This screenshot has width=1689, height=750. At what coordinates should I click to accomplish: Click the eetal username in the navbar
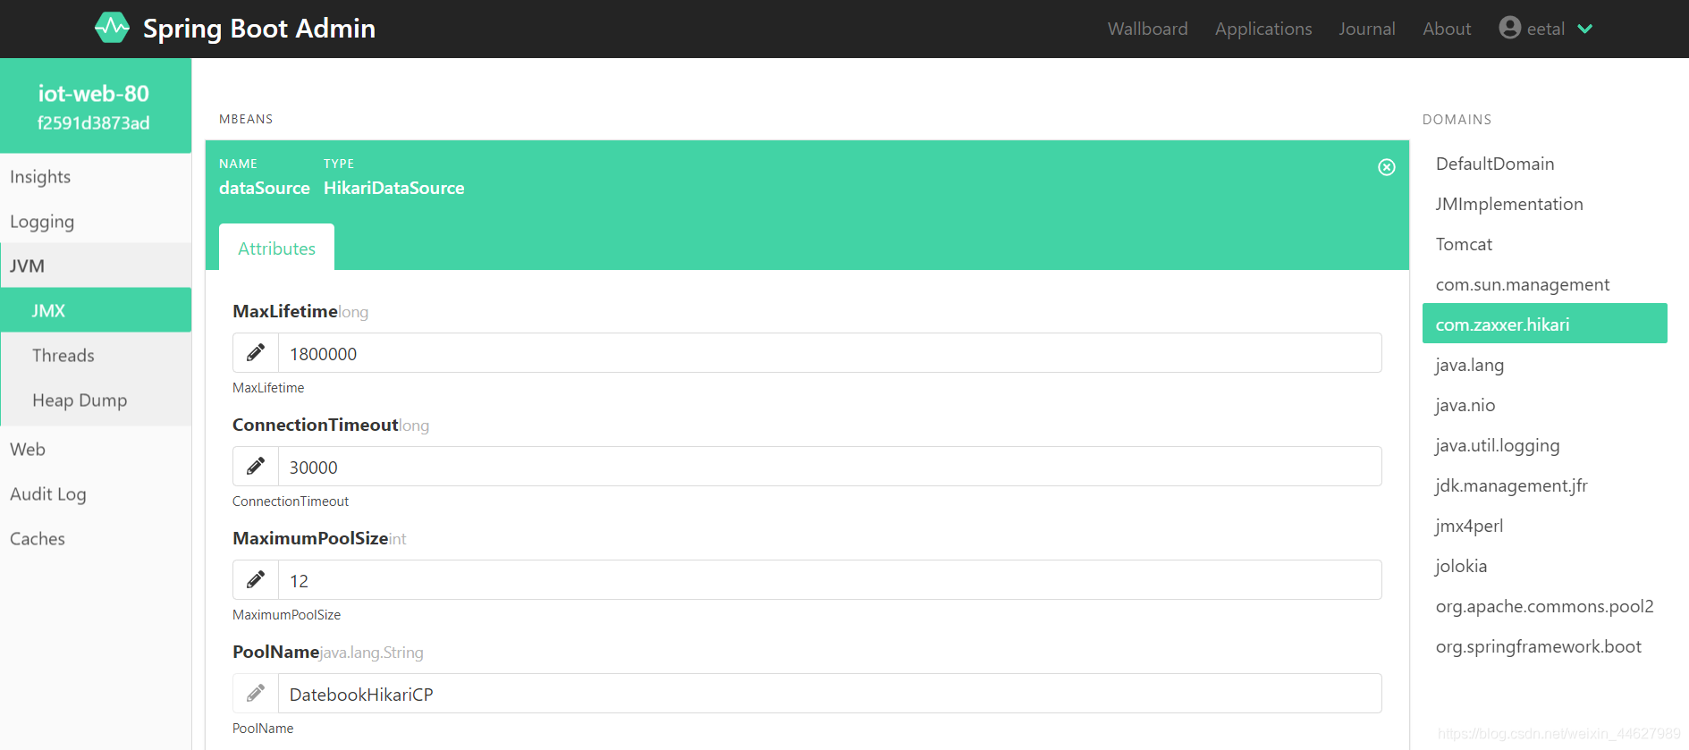[1545, 29]
